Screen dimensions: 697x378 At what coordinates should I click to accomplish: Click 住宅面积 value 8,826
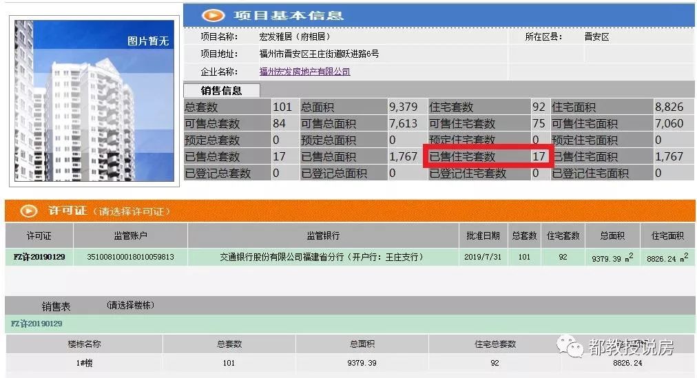click(669, 107)
